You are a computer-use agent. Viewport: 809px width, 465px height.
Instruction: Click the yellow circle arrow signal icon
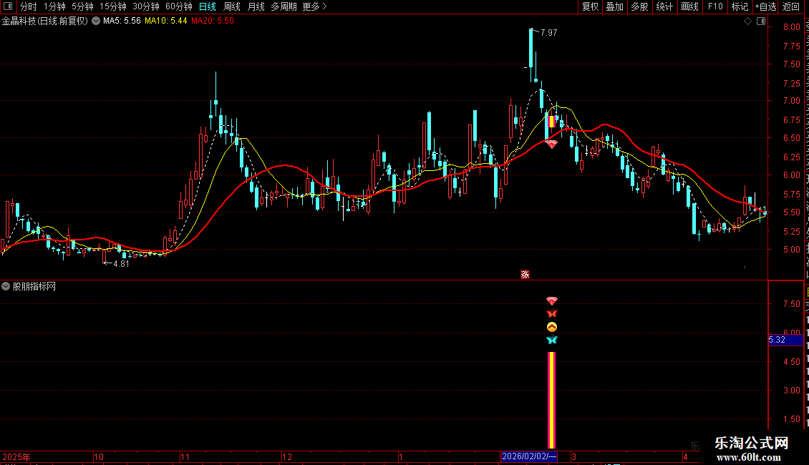point(551,327)
